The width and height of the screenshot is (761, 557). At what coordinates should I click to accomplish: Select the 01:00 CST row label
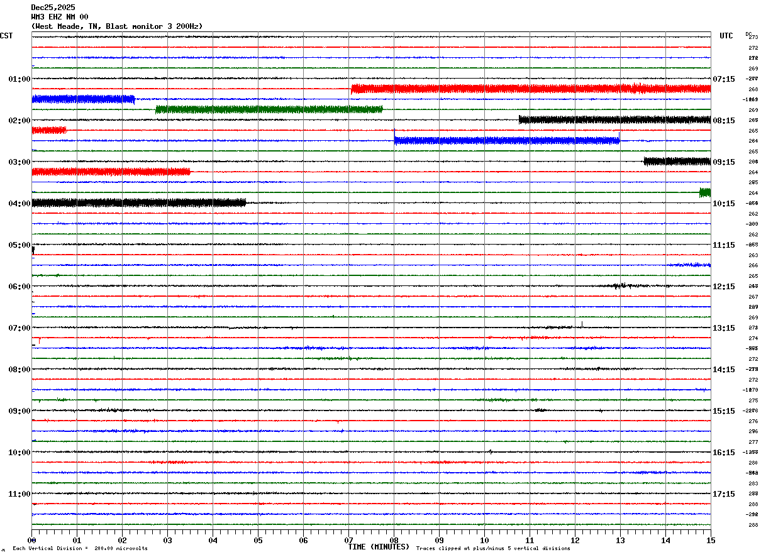[19, 79]
